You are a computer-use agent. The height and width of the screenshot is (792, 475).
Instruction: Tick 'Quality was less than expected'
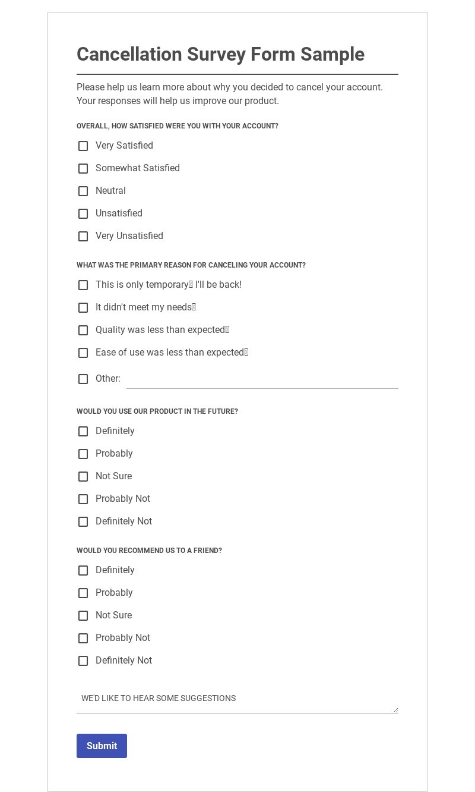tap(83, 331)
